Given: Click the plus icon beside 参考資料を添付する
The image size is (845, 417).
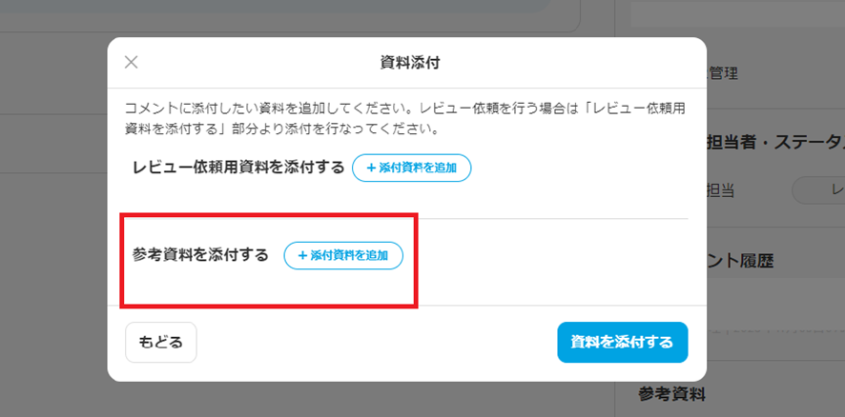Looking at the screenshot, I should click(x=303, y=256).
